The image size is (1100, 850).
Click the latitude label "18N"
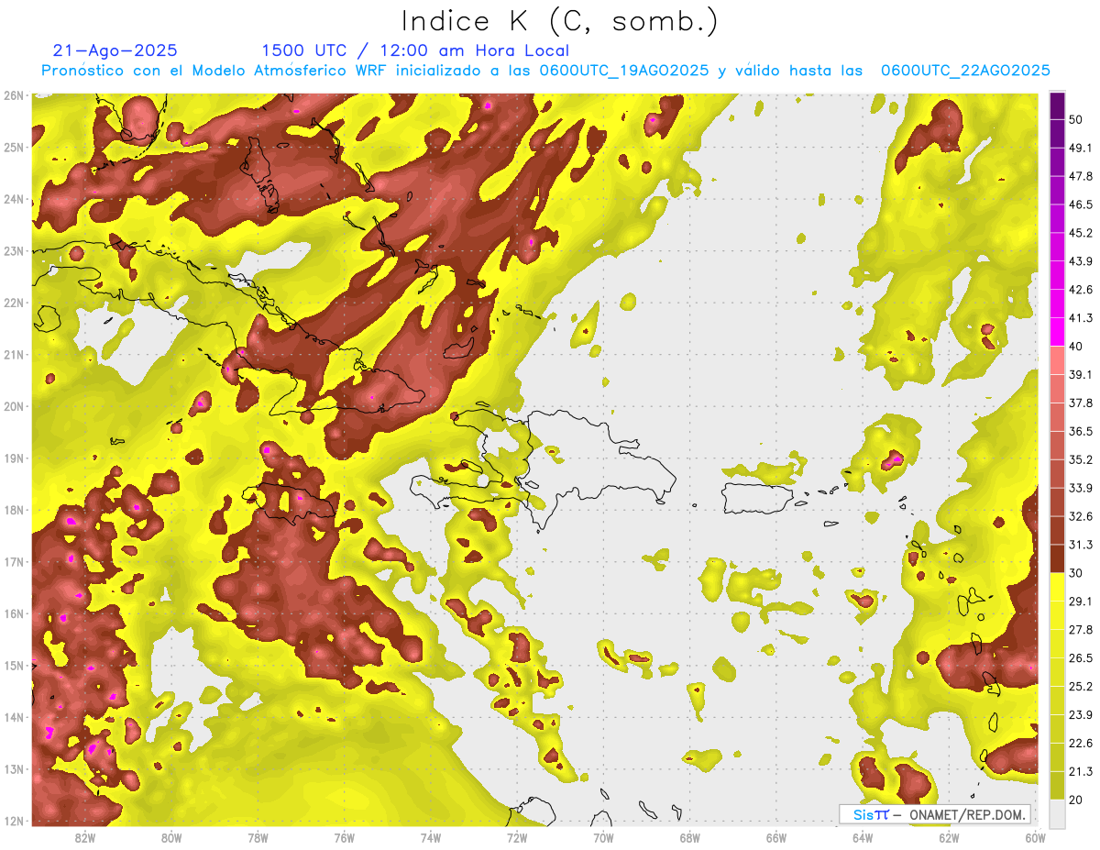(x=13, y=510)
